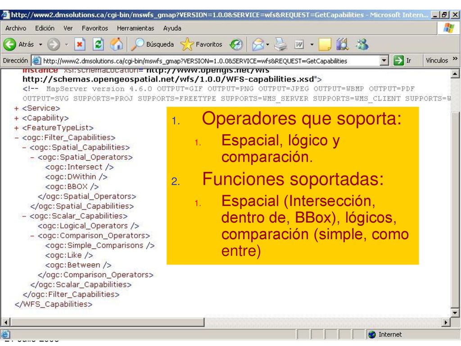Click the horizontal scrollbar thumb
The width and height of the screenshot is (461, 346).
(107, 322)
